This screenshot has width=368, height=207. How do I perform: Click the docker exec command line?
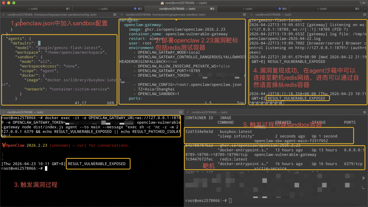click(91, 127)
